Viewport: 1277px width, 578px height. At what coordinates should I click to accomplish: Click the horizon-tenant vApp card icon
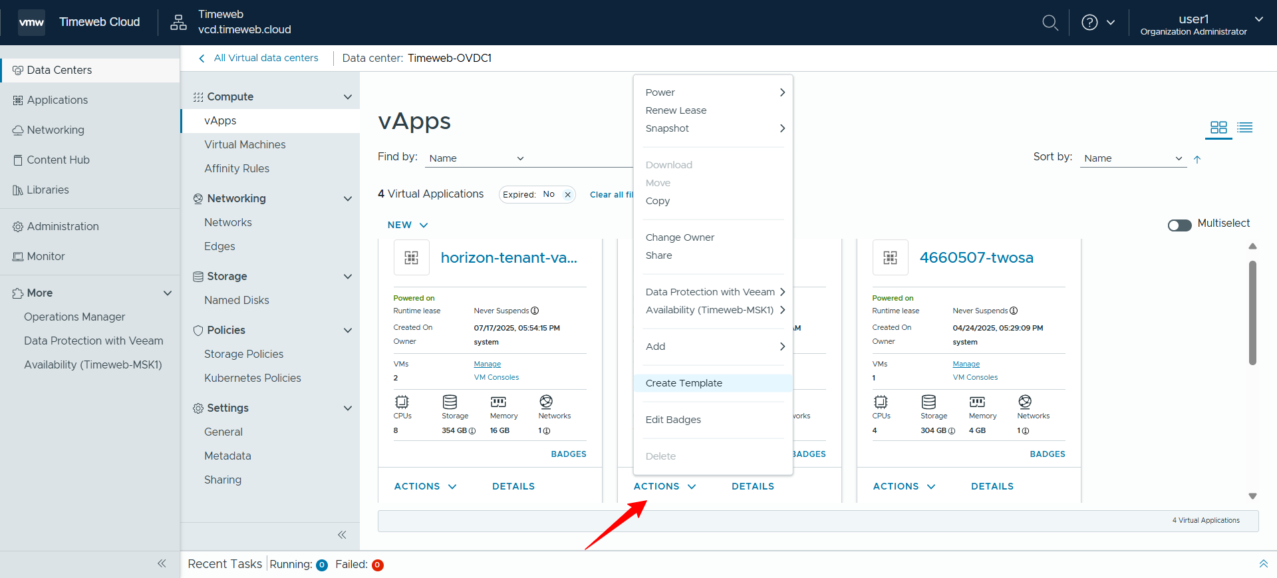point(412,257)
